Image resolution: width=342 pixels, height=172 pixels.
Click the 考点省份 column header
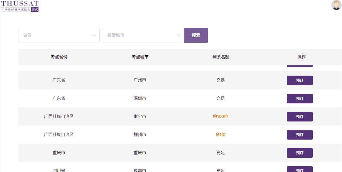(x=59, y=57)
